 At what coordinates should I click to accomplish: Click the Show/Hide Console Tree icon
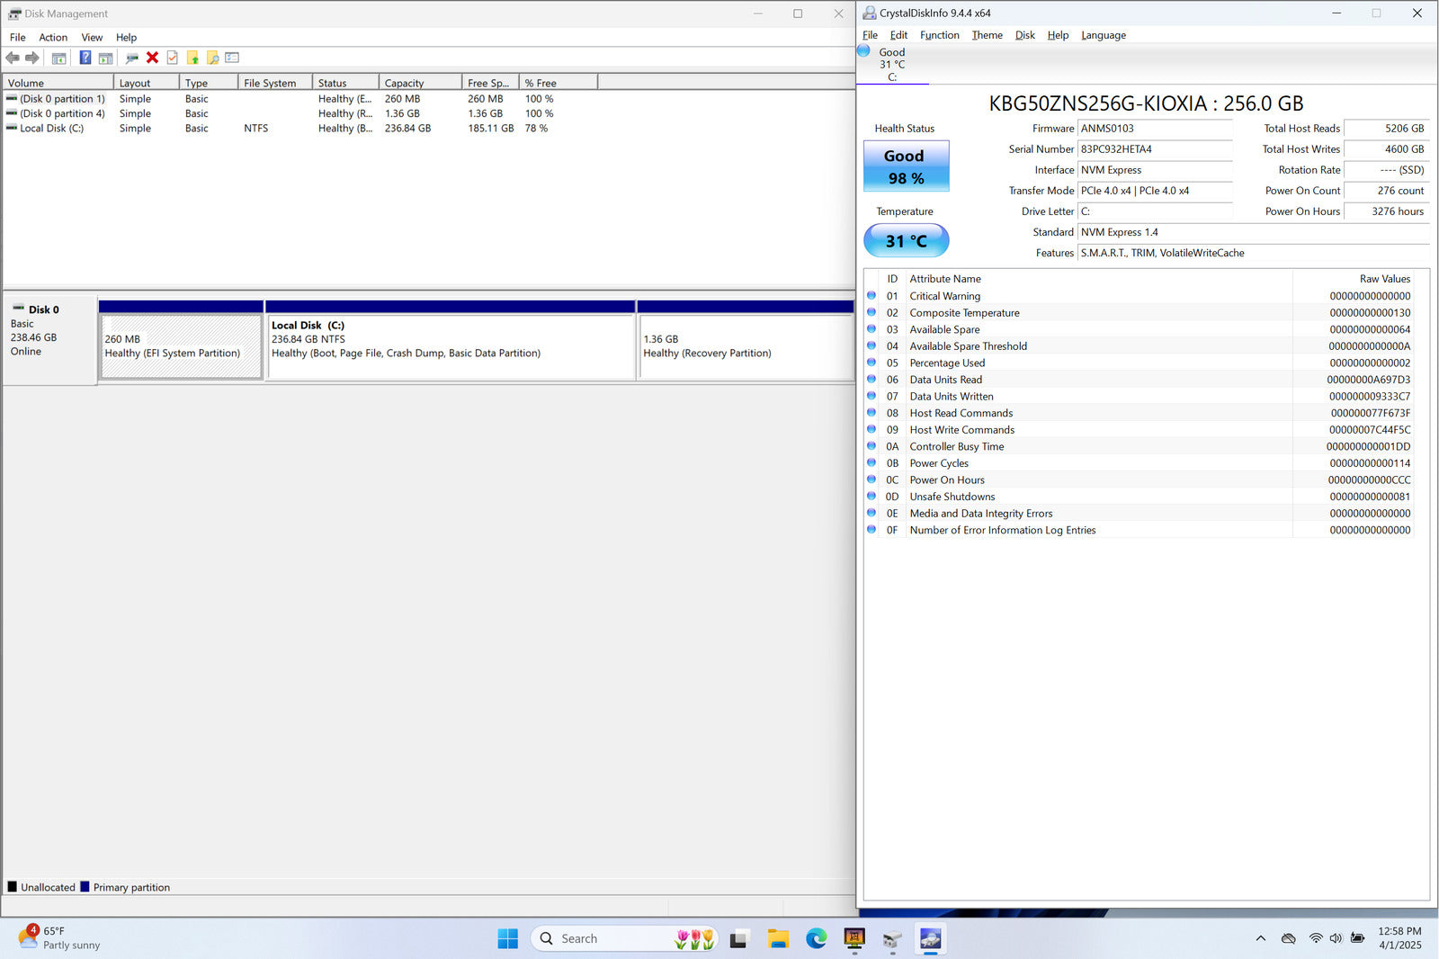(59, 58)
